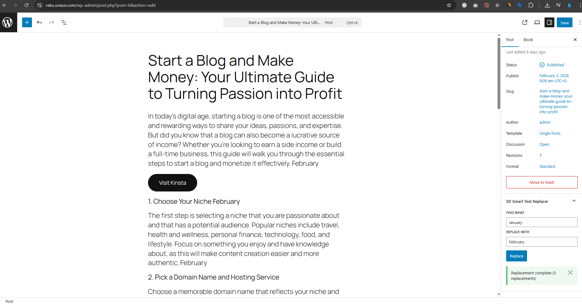Select the Post tab in sidebar
Image resolution: width=582 pixels, height=305 pixels.
(510, 40)
